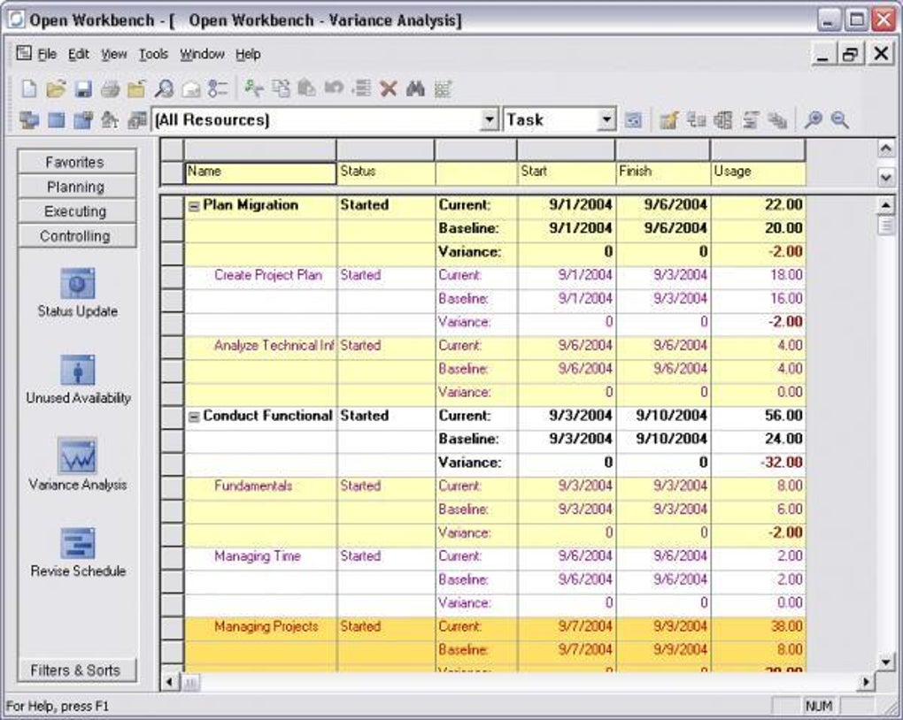Open the Unused Availability view icon
The image size is (903, 720).
pos(78,370)
